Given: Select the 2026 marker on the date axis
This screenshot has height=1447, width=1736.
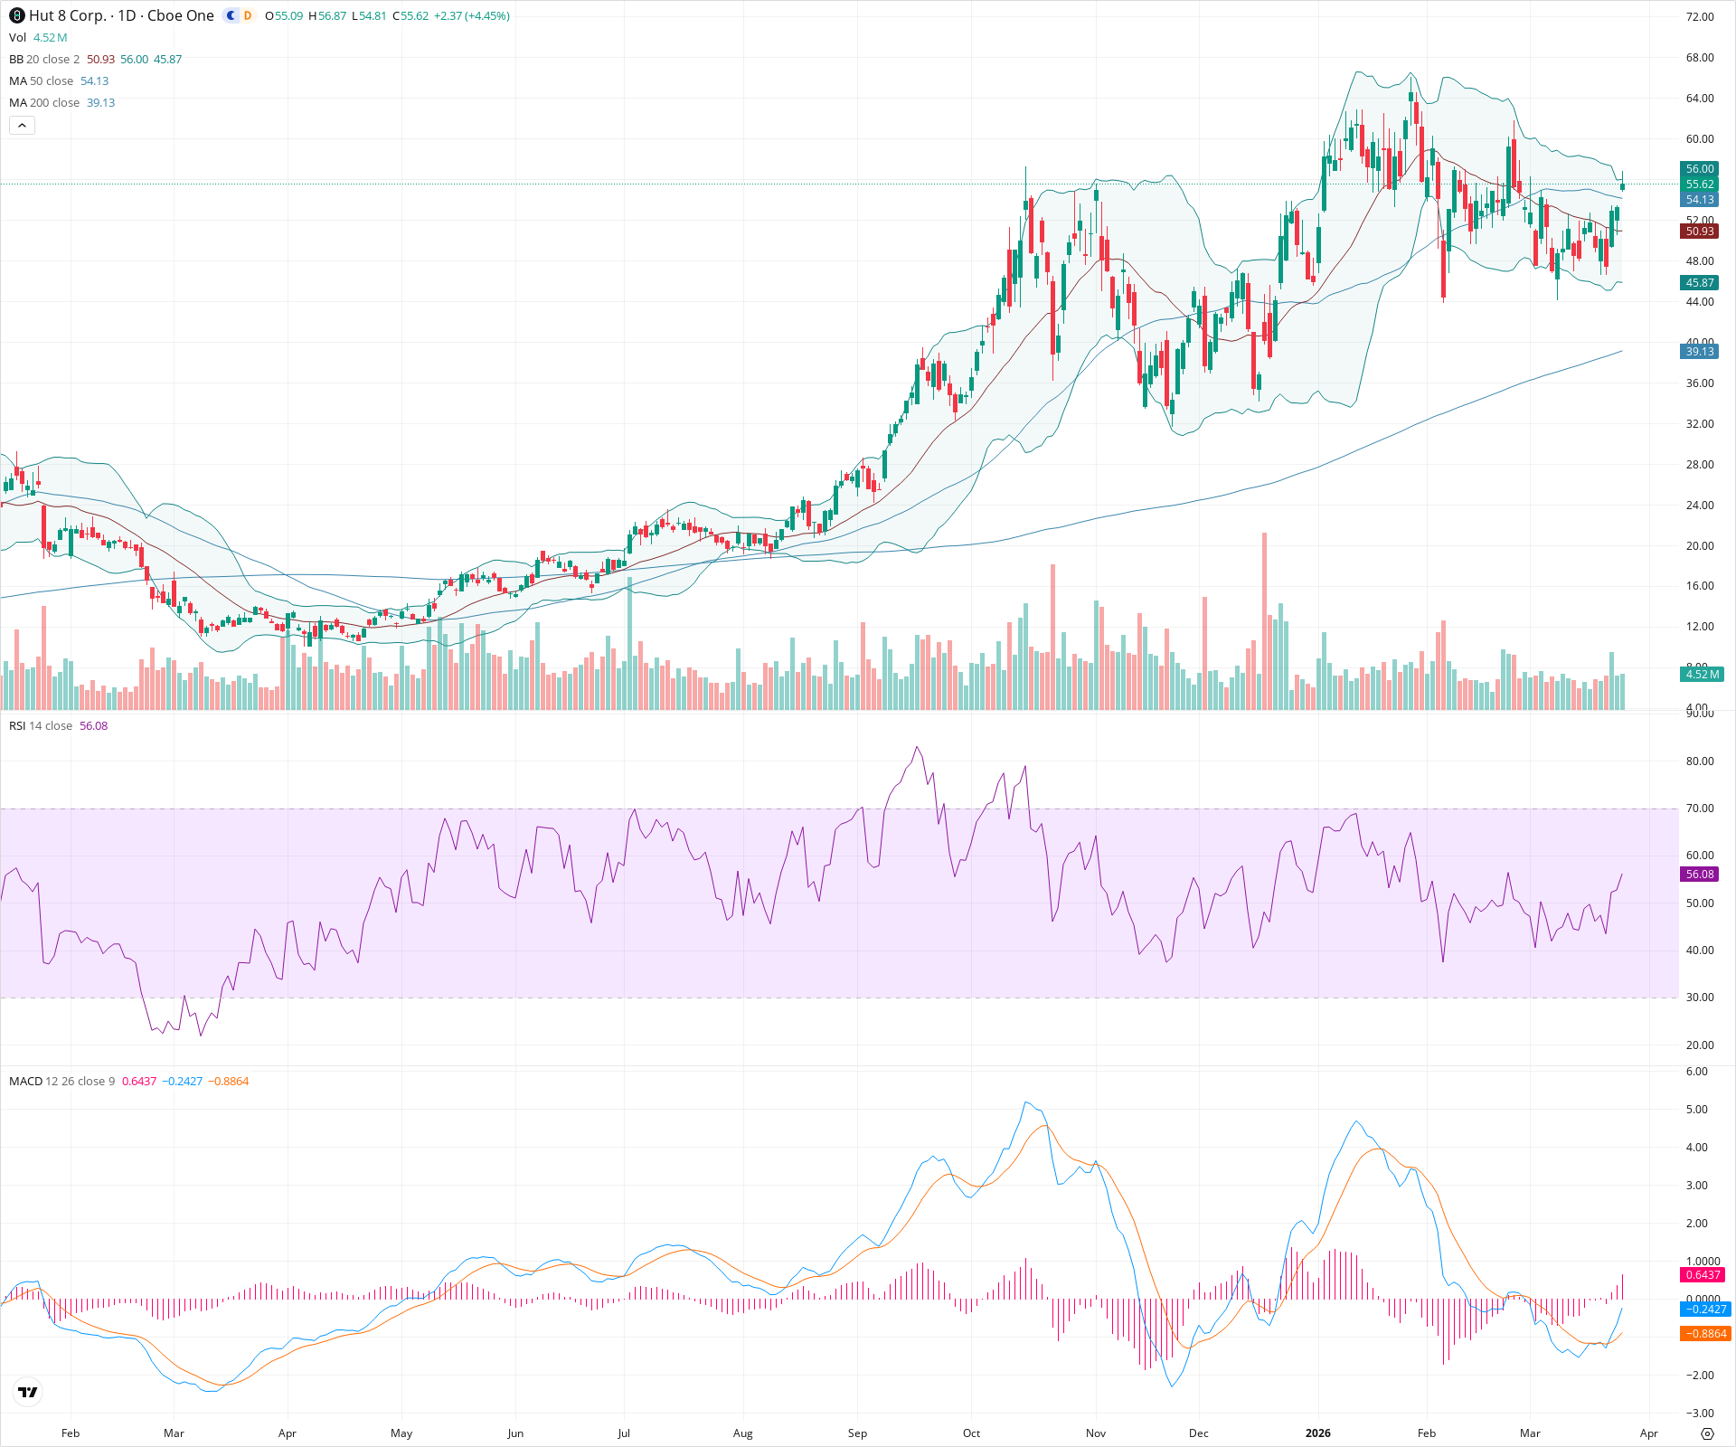Looking at the screenshot, I should point(1317,1433).
